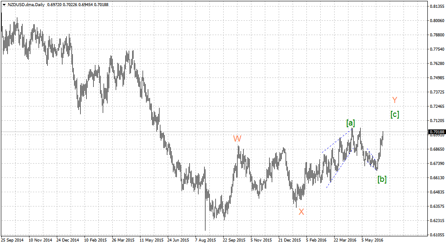The width and height of the screenshot is (446, 245).
Task: Select the horizontal current-price line
Action: pyautogui.click(x=214, y=132)
